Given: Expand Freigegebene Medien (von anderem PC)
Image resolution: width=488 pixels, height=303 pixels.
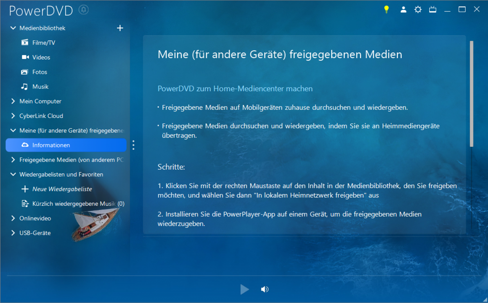Looking at the screenshot, I should (13, 160).
